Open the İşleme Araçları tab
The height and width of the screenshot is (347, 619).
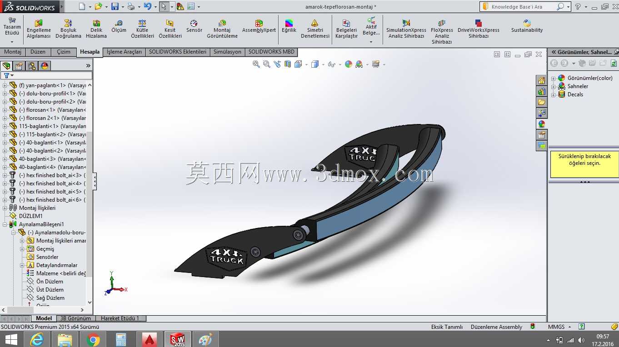tap(124, 52)
